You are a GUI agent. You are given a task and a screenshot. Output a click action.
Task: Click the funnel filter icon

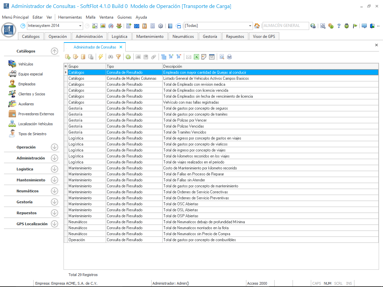click(x=118, y=57)
